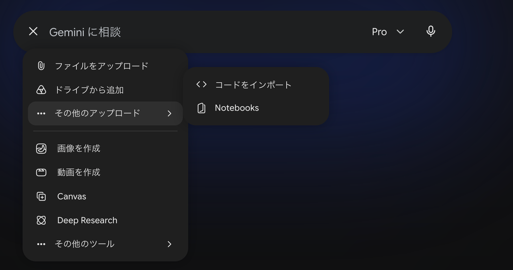
Task: Activate the microphone voice input
Action: tap(431, 31)
